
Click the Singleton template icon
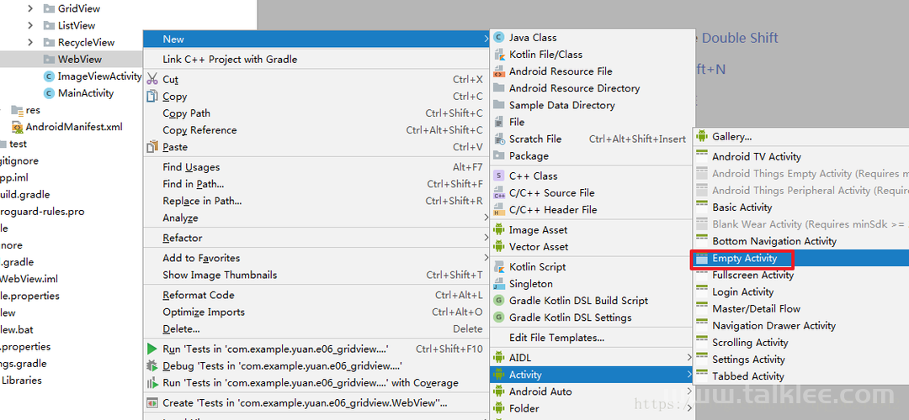[x=498, y=283]
